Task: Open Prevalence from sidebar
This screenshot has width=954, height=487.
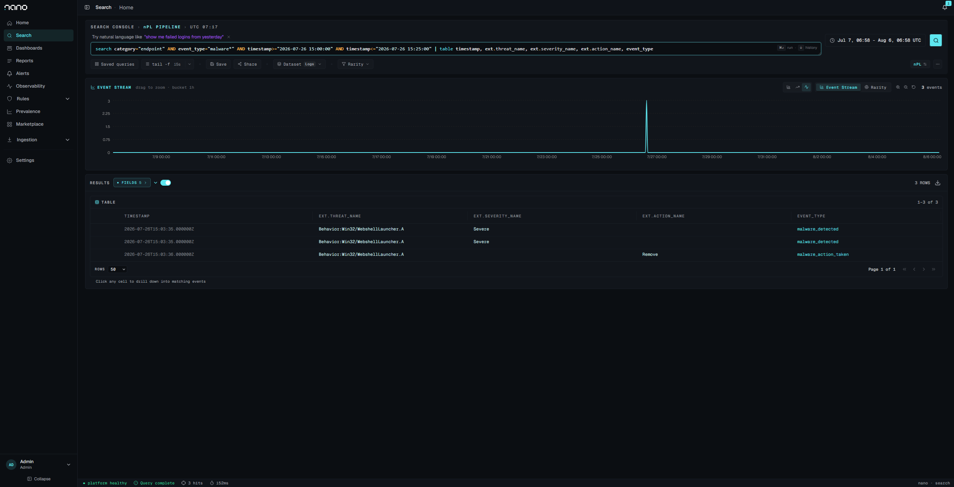Action: (x=38, y=111)
